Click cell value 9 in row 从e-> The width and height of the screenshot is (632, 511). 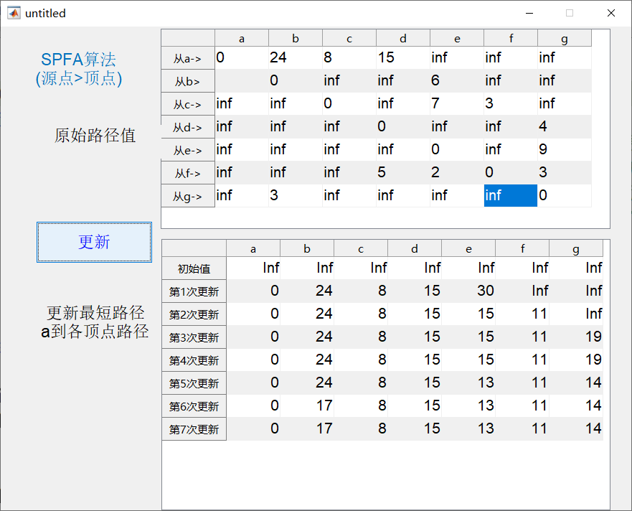coord(547,149)
